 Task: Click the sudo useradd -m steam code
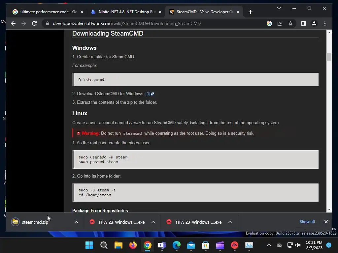(103, 157)
